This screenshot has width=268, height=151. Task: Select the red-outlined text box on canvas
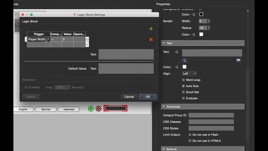116,108
